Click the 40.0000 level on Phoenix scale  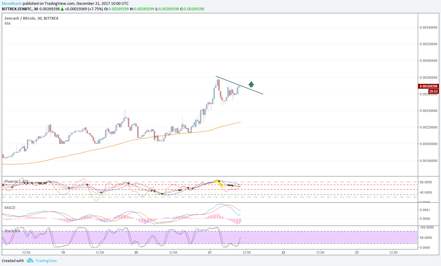(426, 192)
